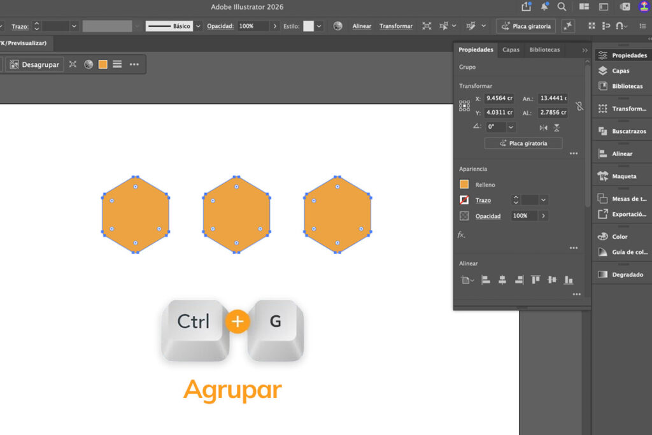Align top edges icon
652x435 pixels.
535,280
